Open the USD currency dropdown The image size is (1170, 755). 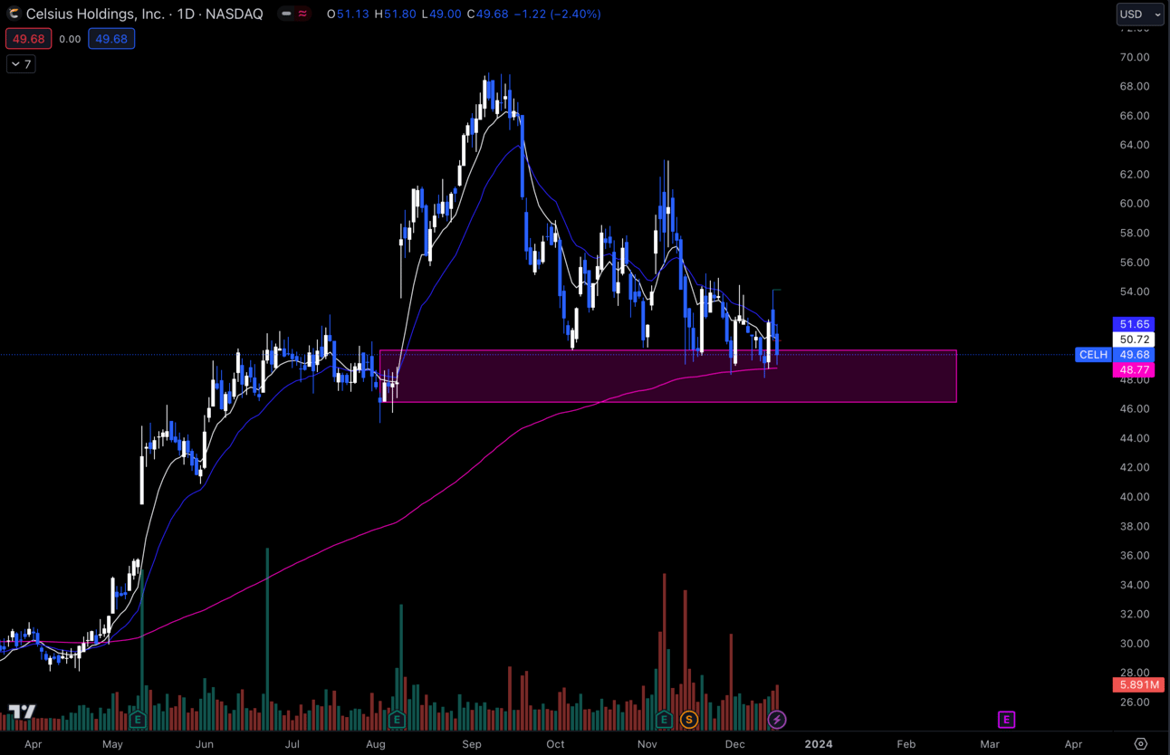coord(1140,14)
